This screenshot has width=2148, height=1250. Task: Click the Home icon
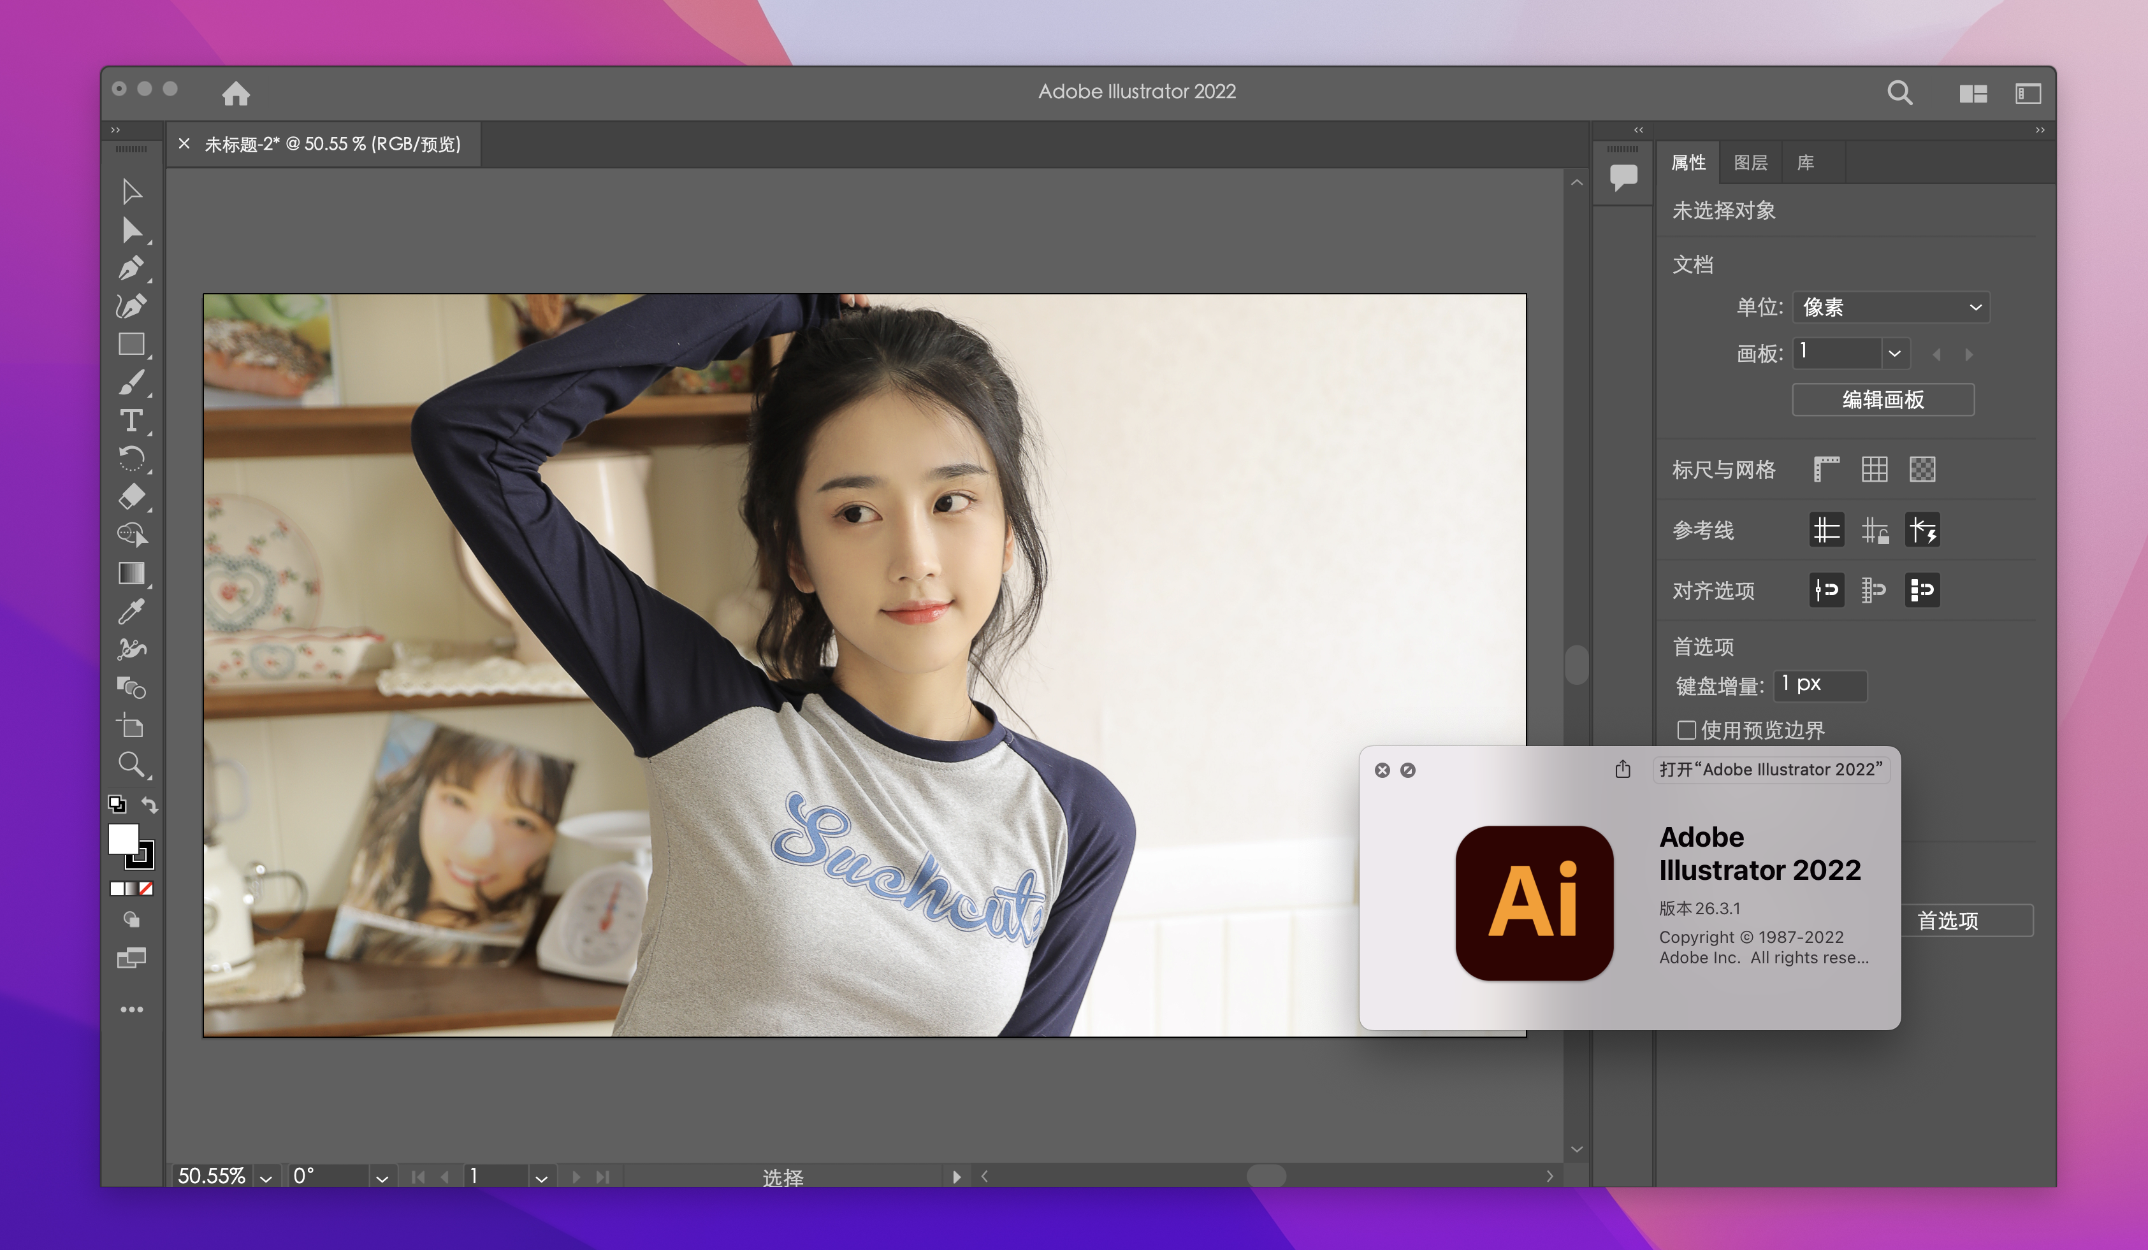tap(236, 93)
